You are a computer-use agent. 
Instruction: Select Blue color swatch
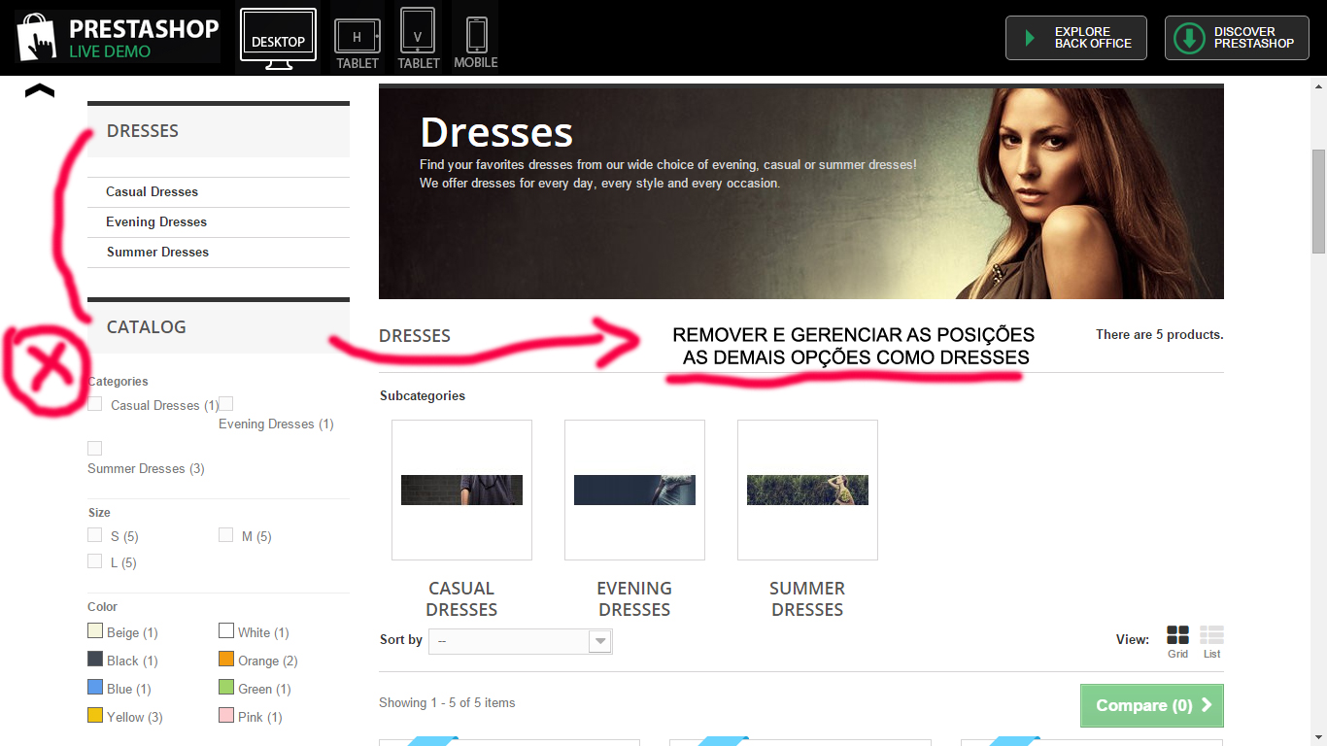pyautogui.click(x=95, y=688)
